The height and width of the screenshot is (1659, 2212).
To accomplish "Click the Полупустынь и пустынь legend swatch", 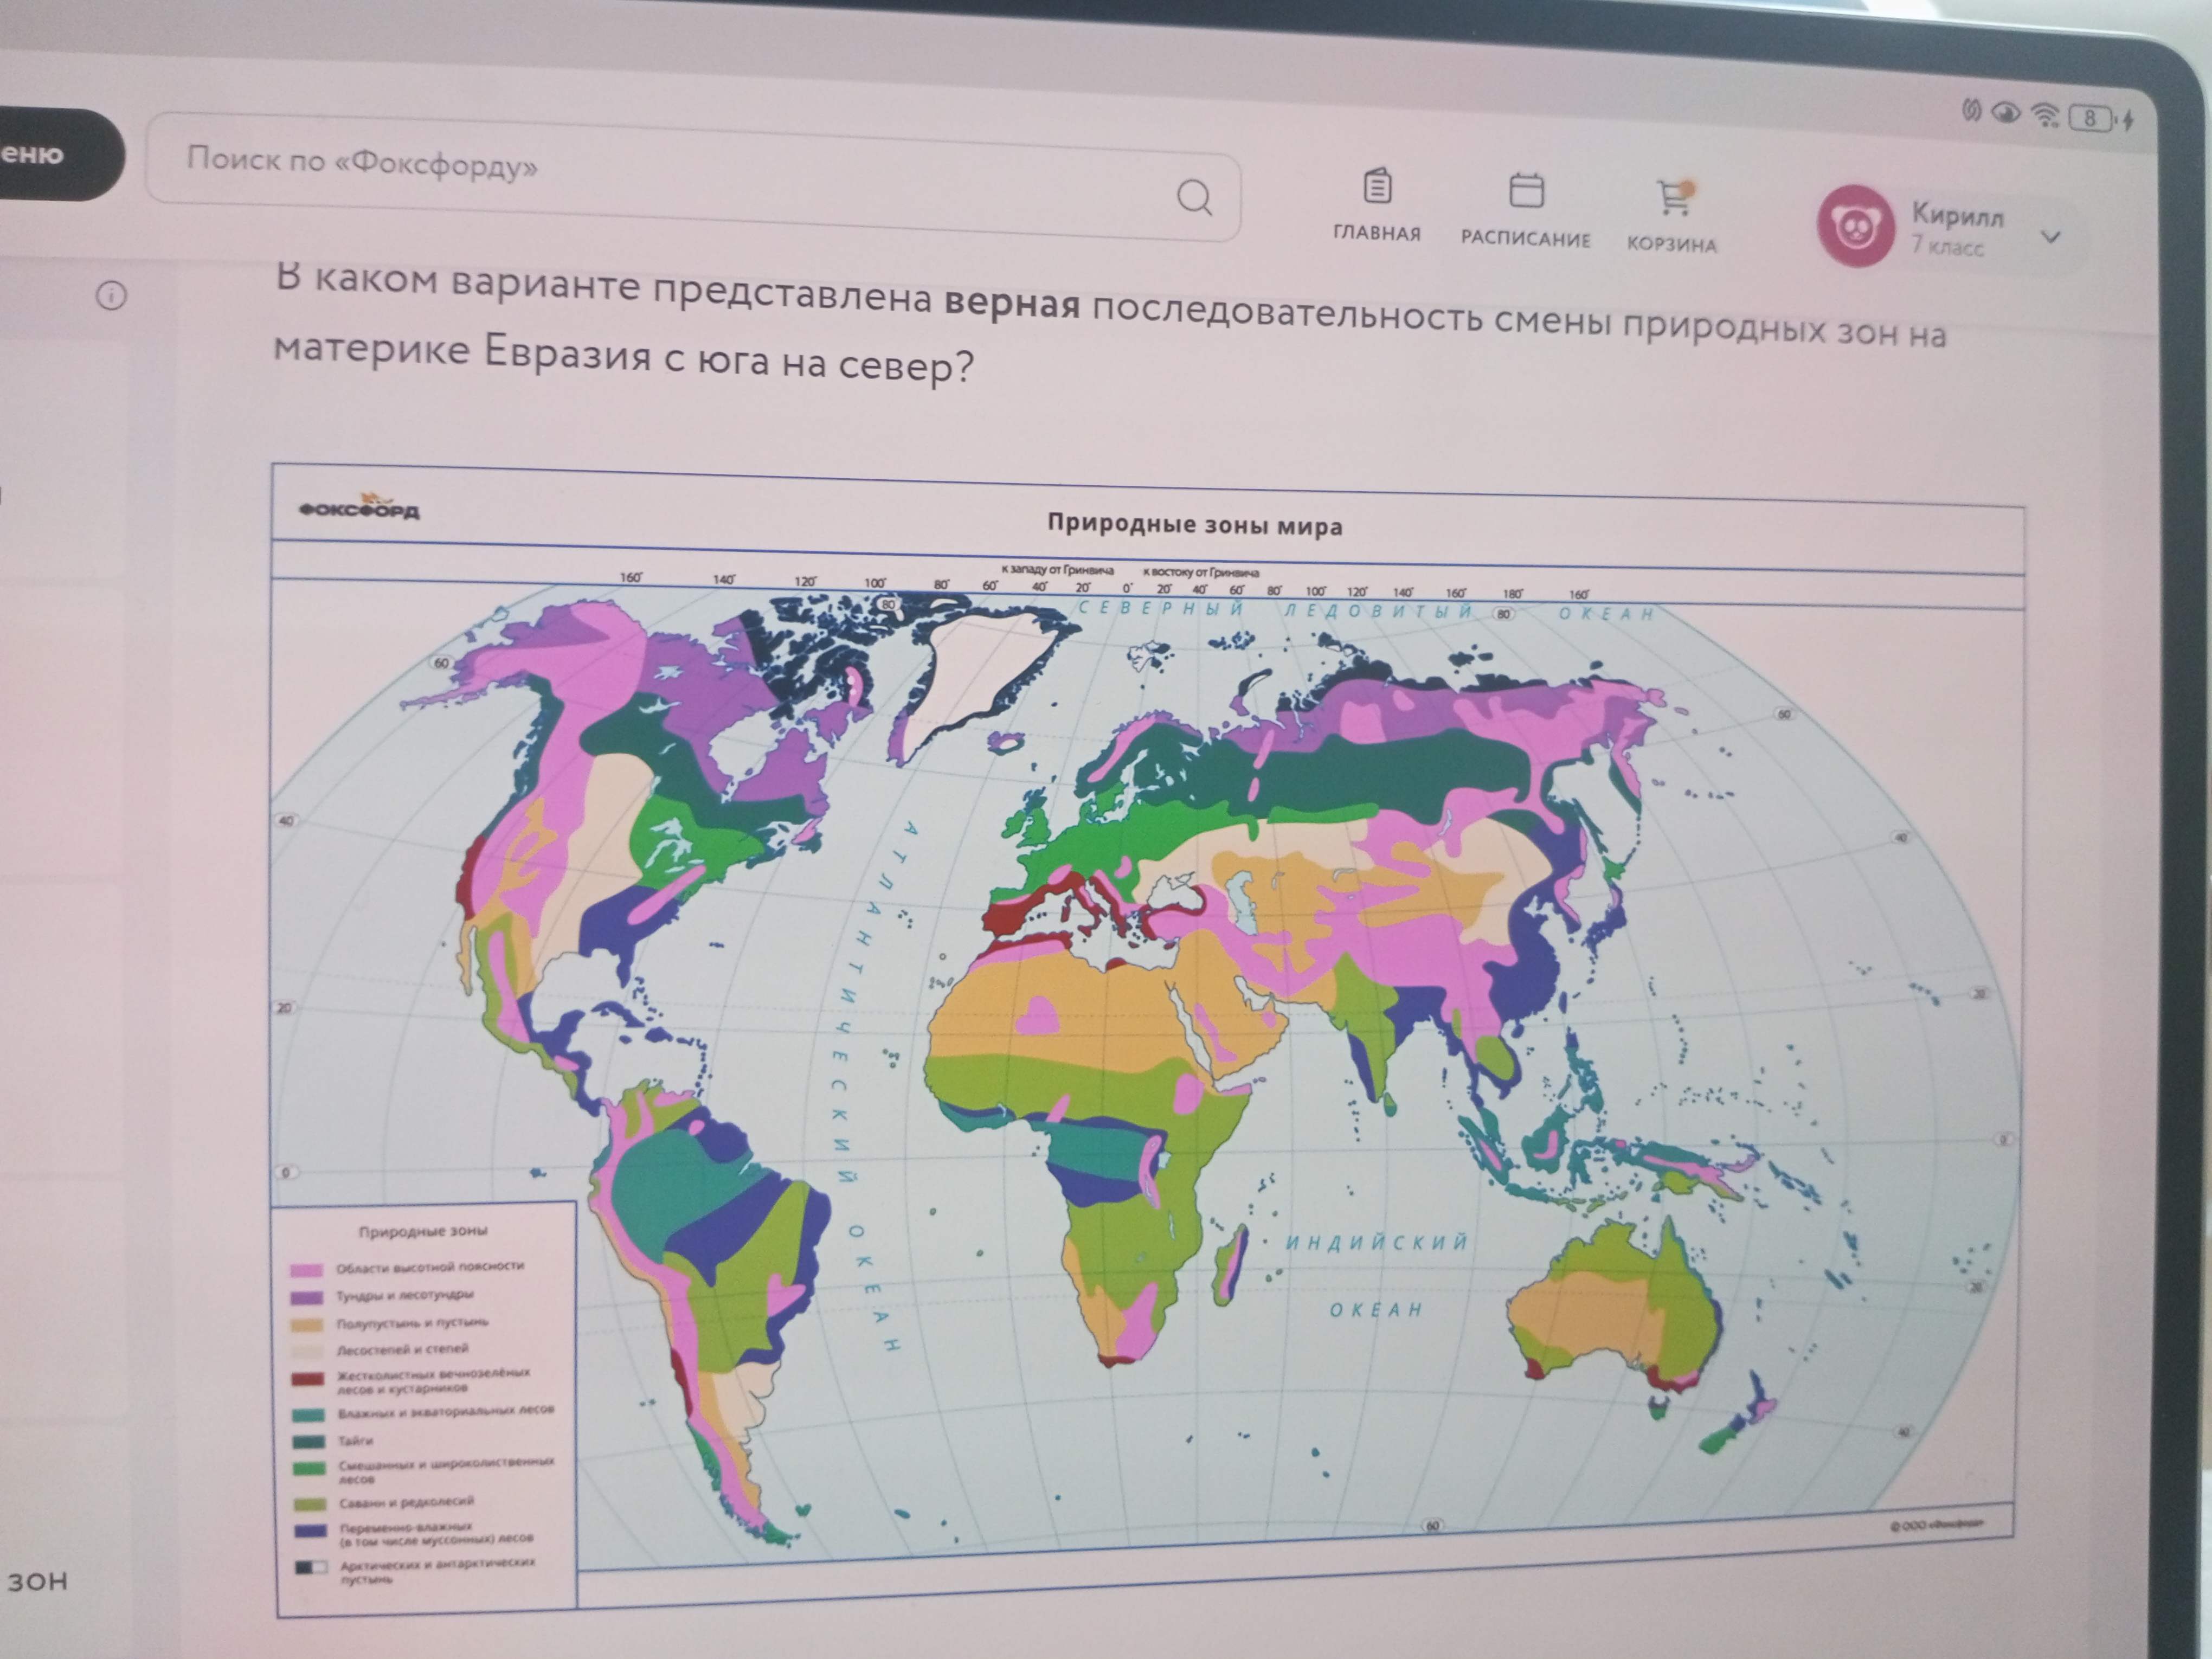I will (x=307, y=1325).
